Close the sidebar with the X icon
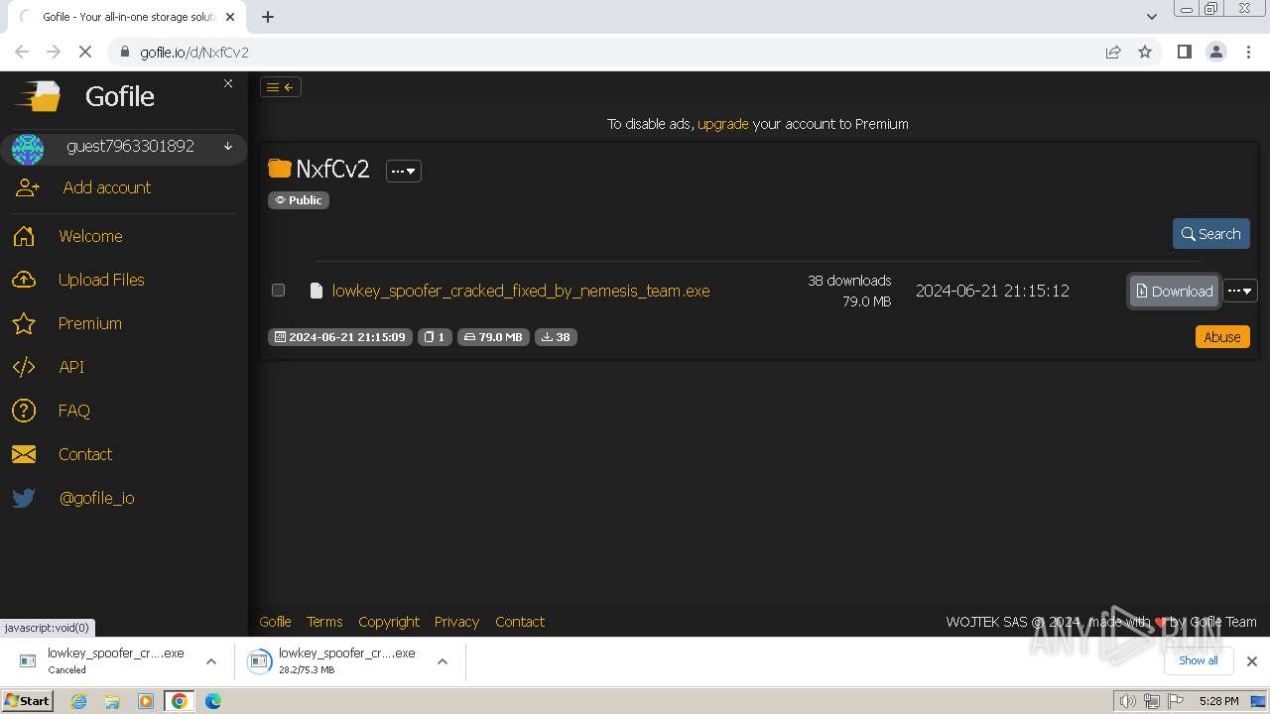The height and width of the screenshot is (714, 1270). coord(228,83)
